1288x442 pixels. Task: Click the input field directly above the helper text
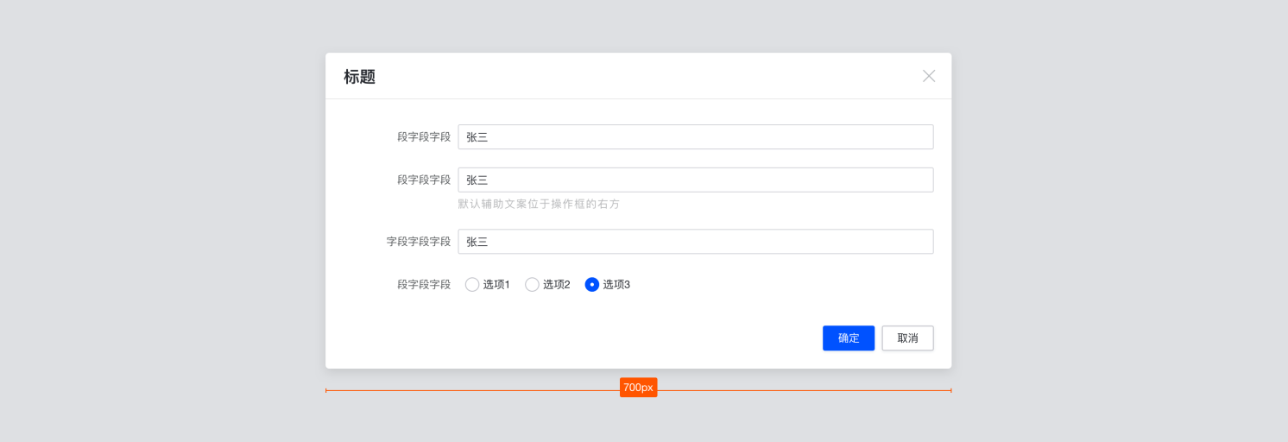pyautogui.click(x=696, y=180)
